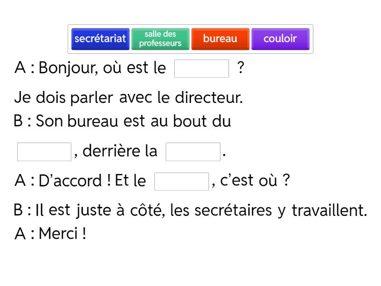Click the text 'derrière la'

tap(120, 152)
